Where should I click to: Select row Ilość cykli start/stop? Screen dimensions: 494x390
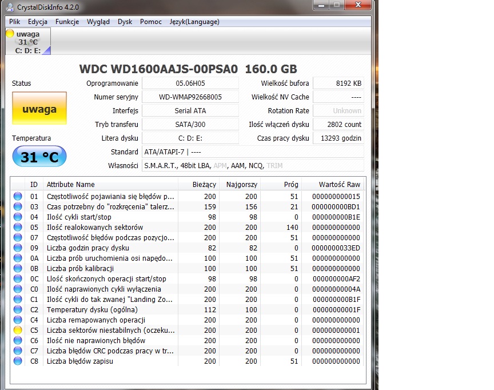coord(188,217)
